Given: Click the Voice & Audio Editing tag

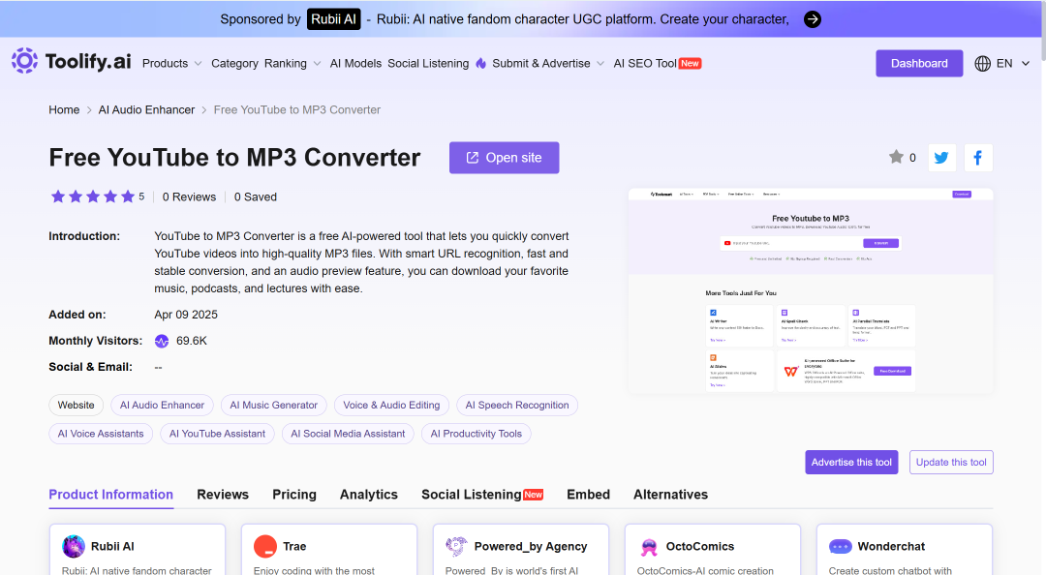Looking at the screenshot, I should coord(391,405).
